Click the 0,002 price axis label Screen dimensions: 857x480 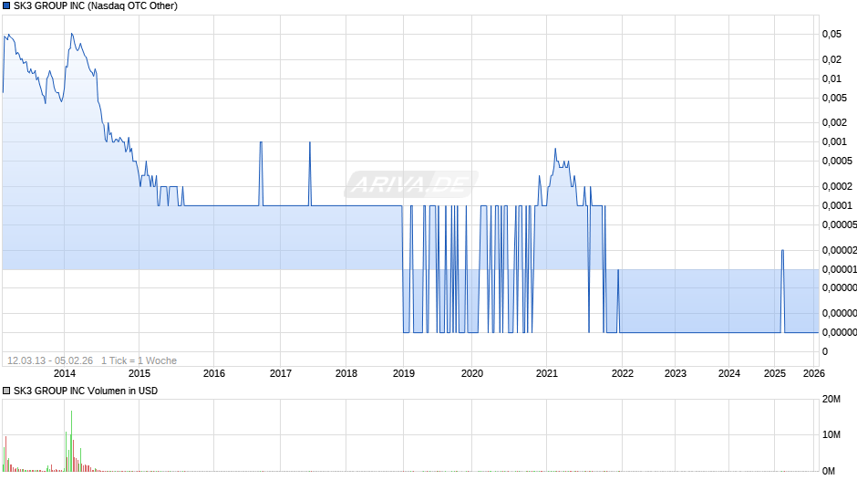834,122
